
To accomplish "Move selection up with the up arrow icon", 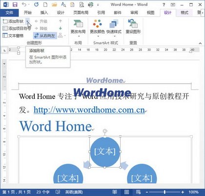I will click(x=61, y=21).
